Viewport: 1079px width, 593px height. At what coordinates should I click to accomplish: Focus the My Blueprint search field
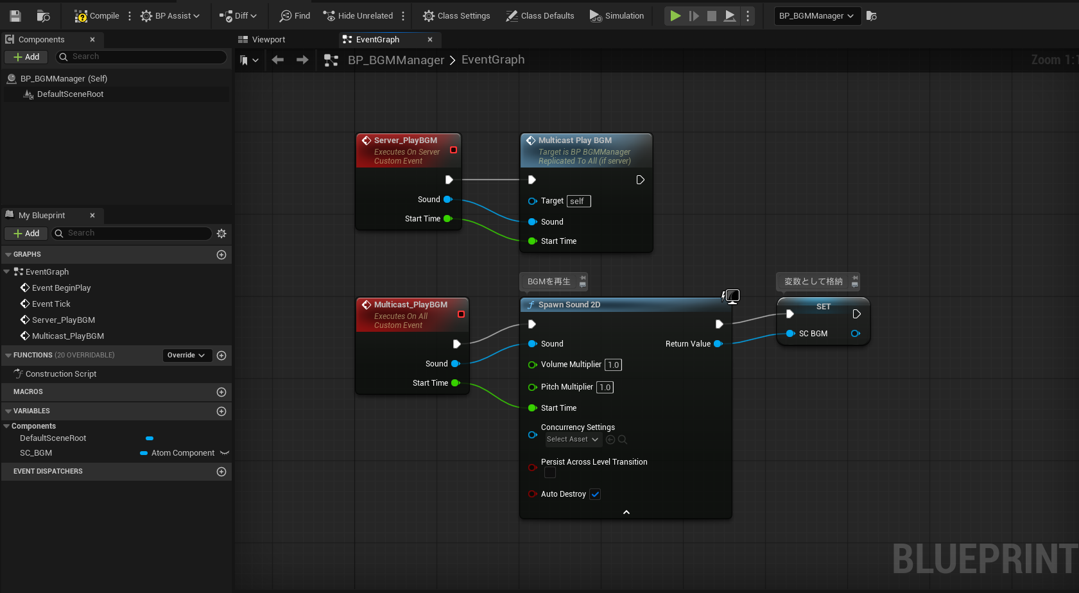[x=132, y=234]
